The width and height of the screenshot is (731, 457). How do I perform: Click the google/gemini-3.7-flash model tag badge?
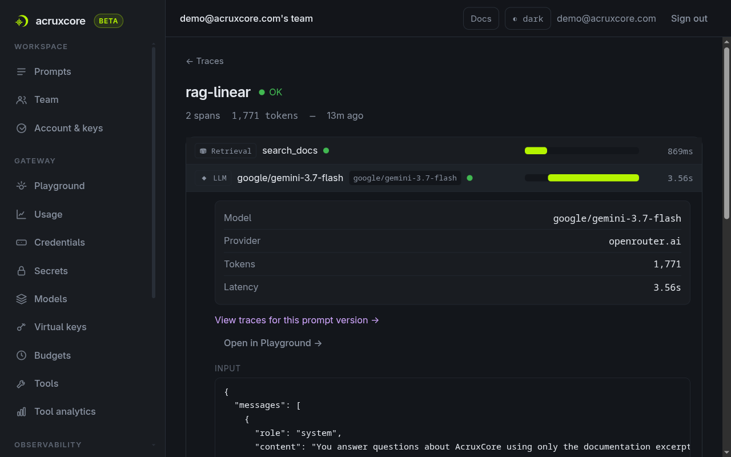tap(405, 178)
